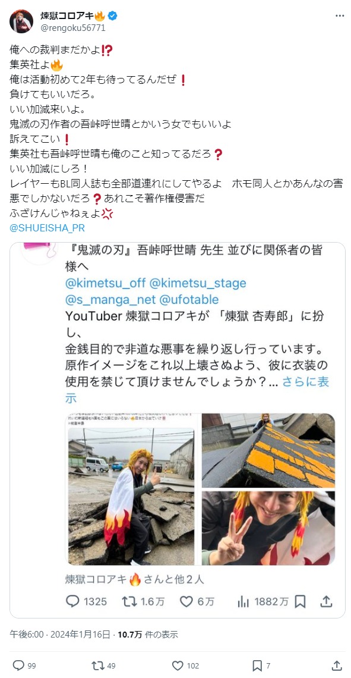Bookmark the post showing 7 bookmarks

257,665
